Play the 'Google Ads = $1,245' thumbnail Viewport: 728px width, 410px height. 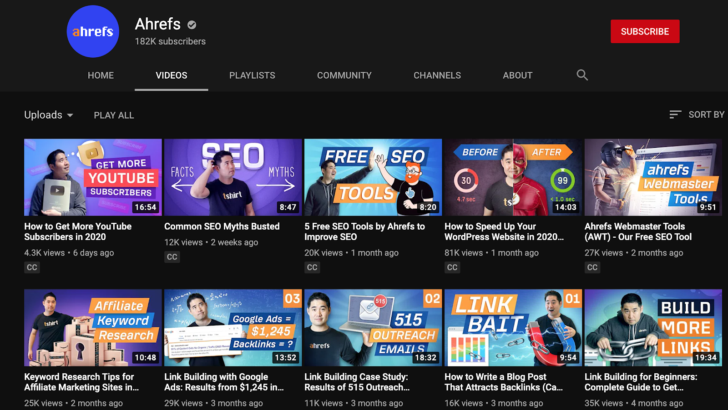click(x=233, y=328)
